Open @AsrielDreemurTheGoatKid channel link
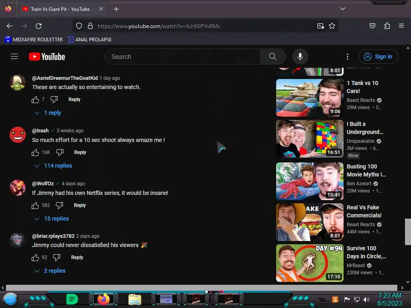Viewport: 411px width, 308px height. [x=65, y=78]
